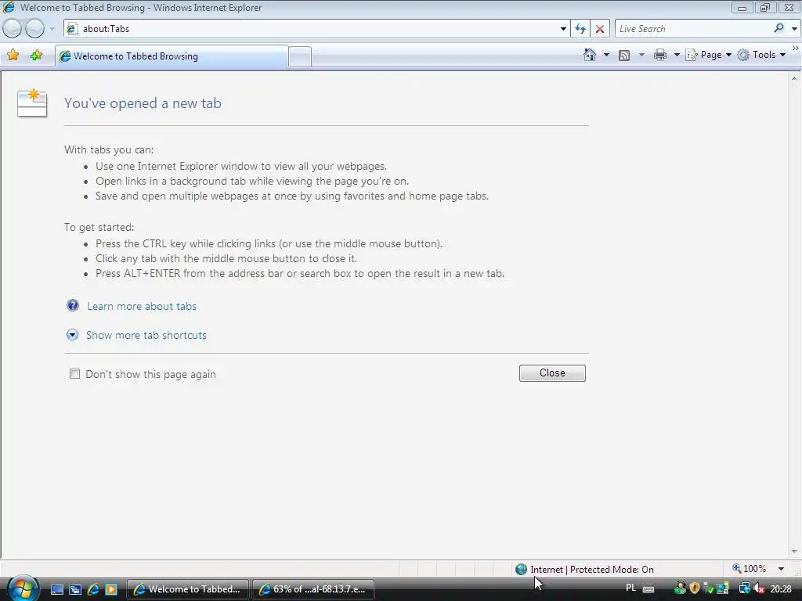Click the Print icon
802x601 pixels.
(x=659, y=56)
